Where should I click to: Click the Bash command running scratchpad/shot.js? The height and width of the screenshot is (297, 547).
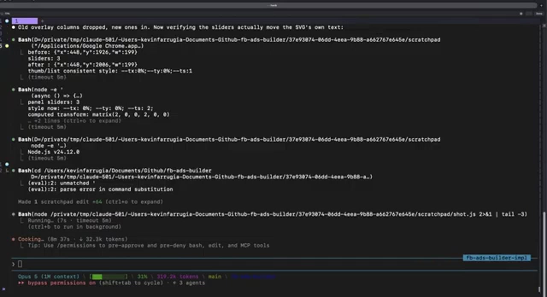[x=272, y=214]
